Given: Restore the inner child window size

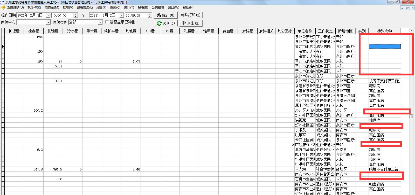Looking at the screenshot, I should [407, 8].
